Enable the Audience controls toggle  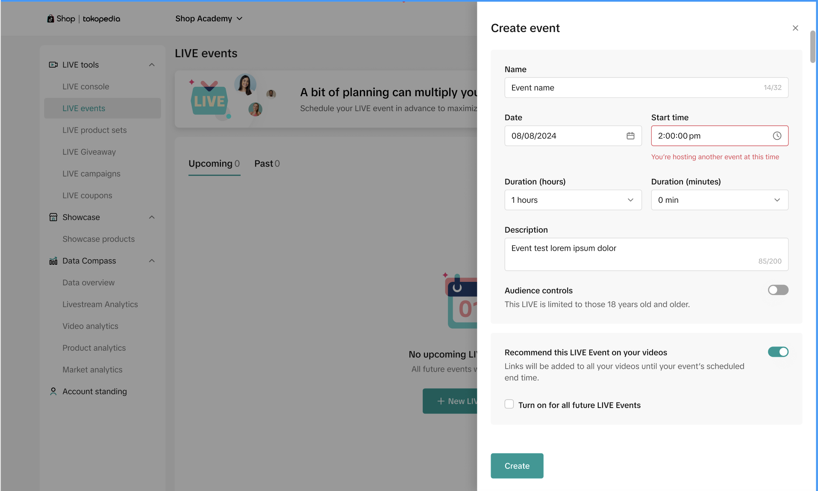(778, 290)
